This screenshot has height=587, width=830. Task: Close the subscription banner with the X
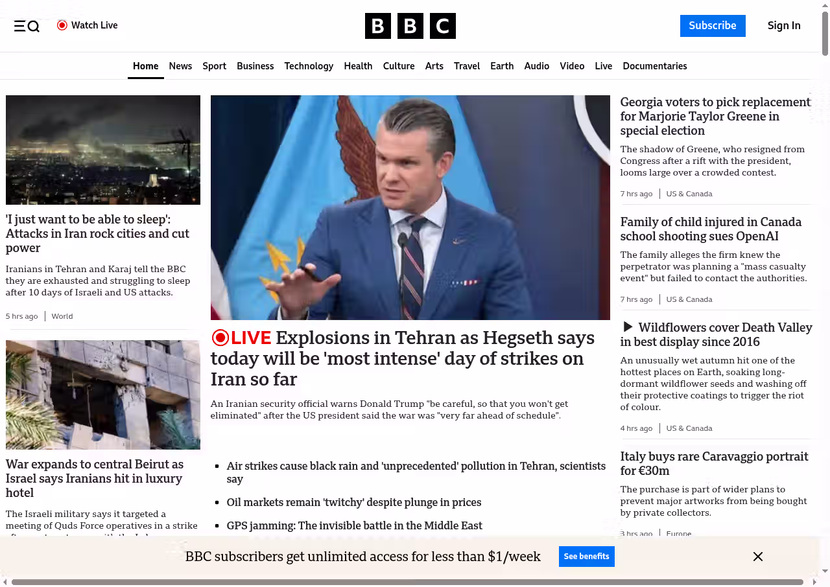[757, 557]
